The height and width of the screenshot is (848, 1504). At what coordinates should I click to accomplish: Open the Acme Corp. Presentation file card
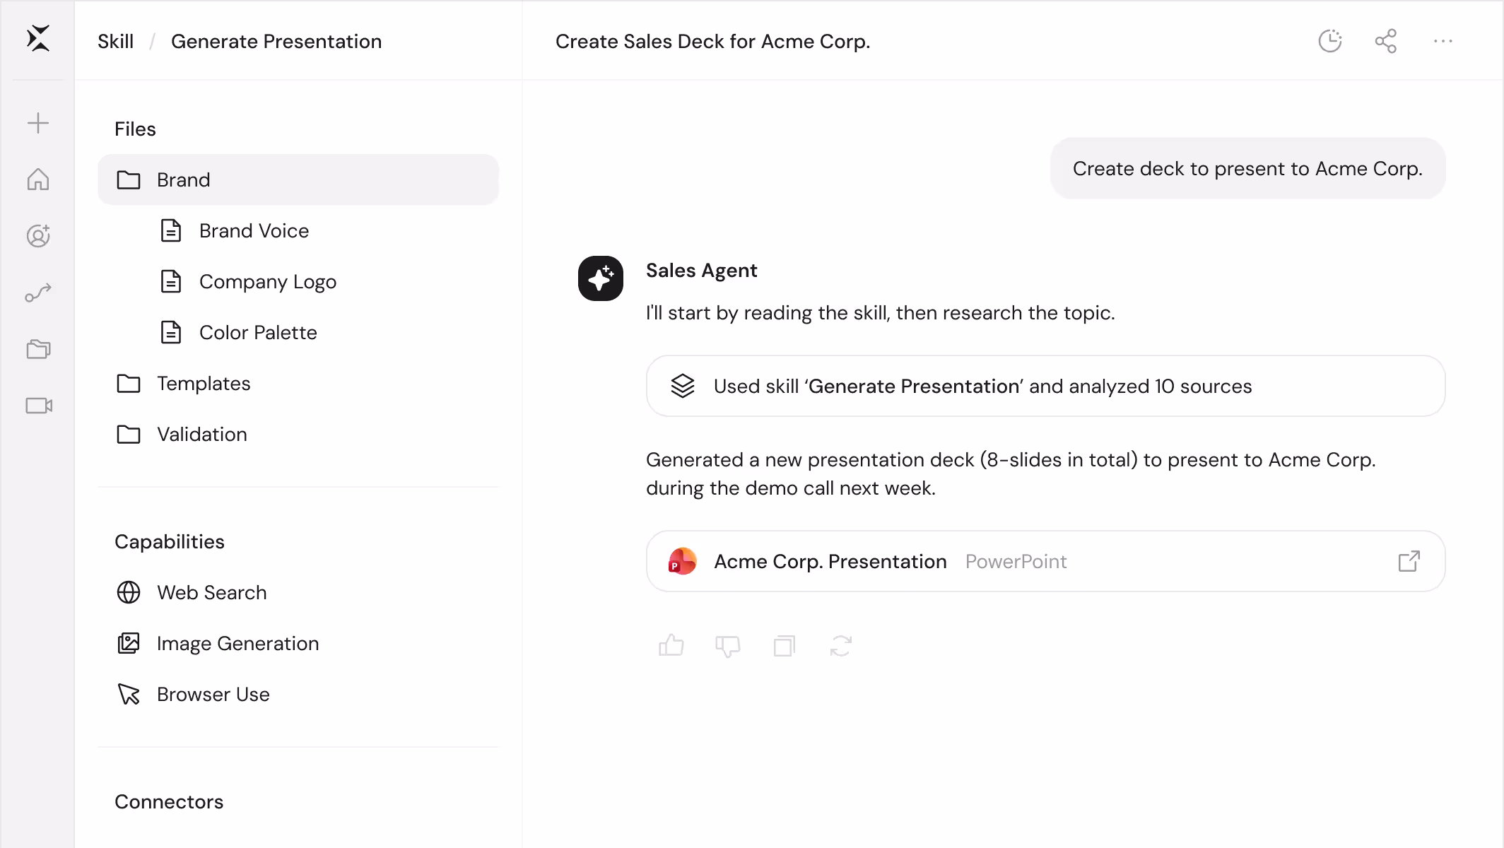(1046, 561)
